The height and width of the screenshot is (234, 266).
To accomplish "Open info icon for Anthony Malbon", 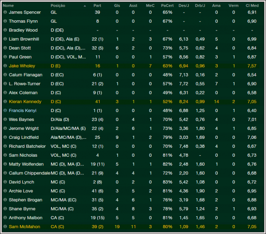I will click(x=5, y=218).
